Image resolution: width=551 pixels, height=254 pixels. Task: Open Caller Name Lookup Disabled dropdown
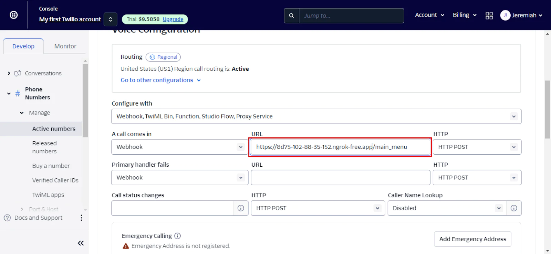pyautogui.click(x=447, y=208)
